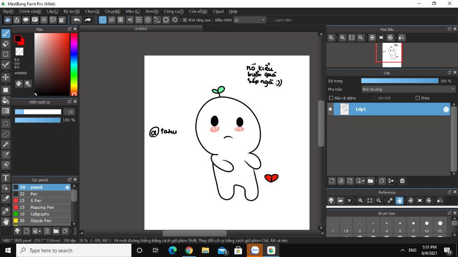
Task: Choose the Calligraphy brush
Action: (x=42, y=214)
